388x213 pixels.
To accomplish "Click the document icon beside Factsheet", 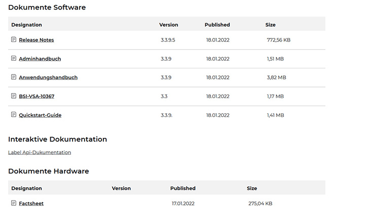I will pos(14,203).
